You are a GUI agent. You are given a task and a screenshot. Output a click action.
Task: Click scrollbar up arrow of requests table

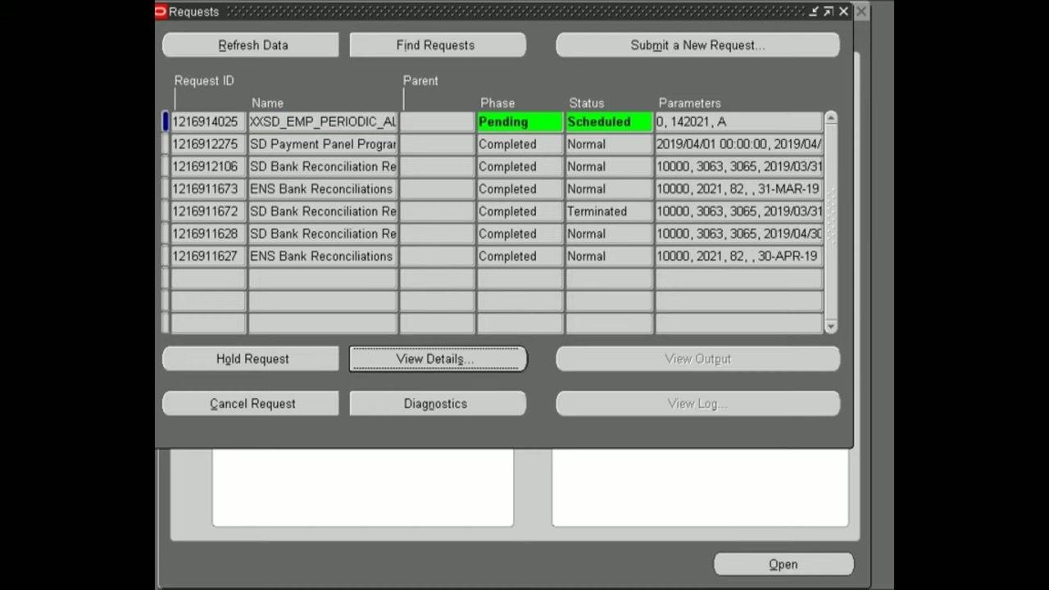click(831, 119)
